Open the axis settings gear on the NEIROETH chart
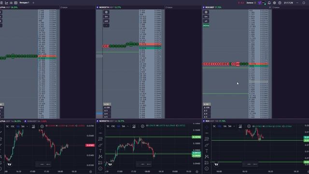The width and height of the screenshot is (309, 174). 197,172
